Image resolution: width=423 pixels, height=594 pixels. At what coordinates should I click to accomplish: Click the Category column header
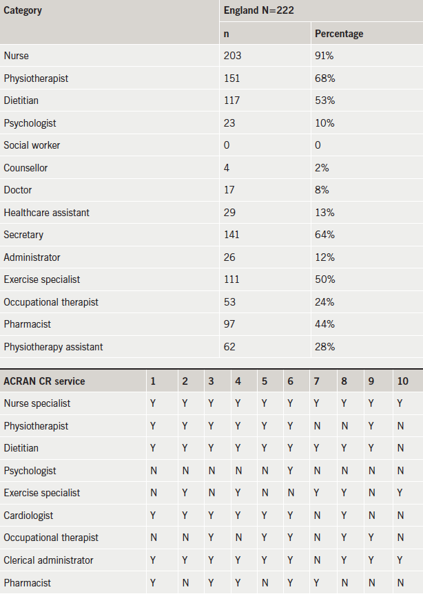pos(23,11)
